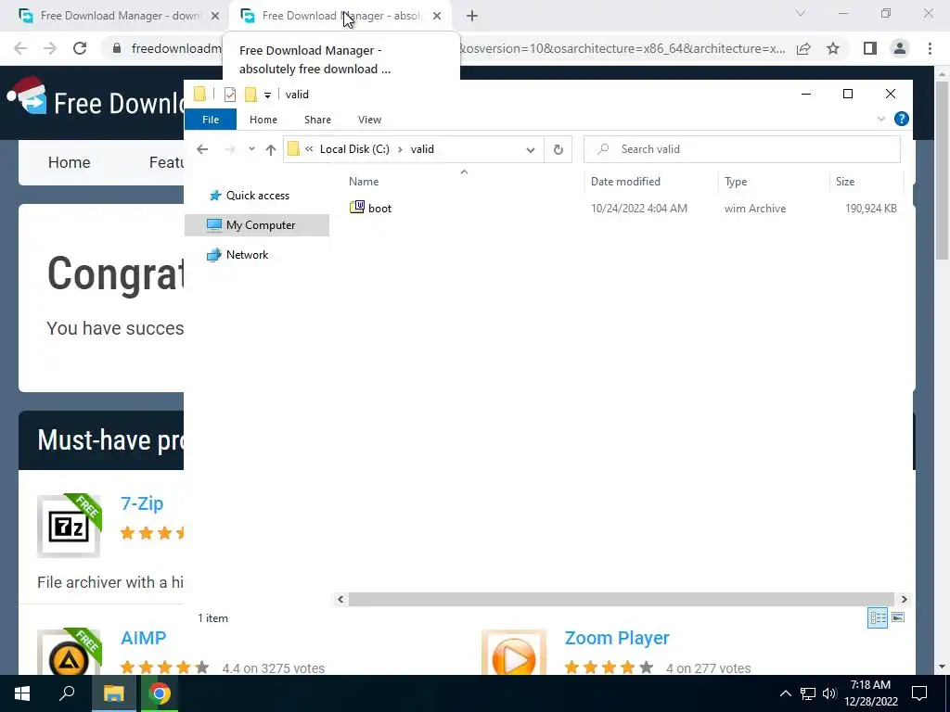Close the second Chrome tab
This screenshot has height=712, width=950.
click(437, 16)
